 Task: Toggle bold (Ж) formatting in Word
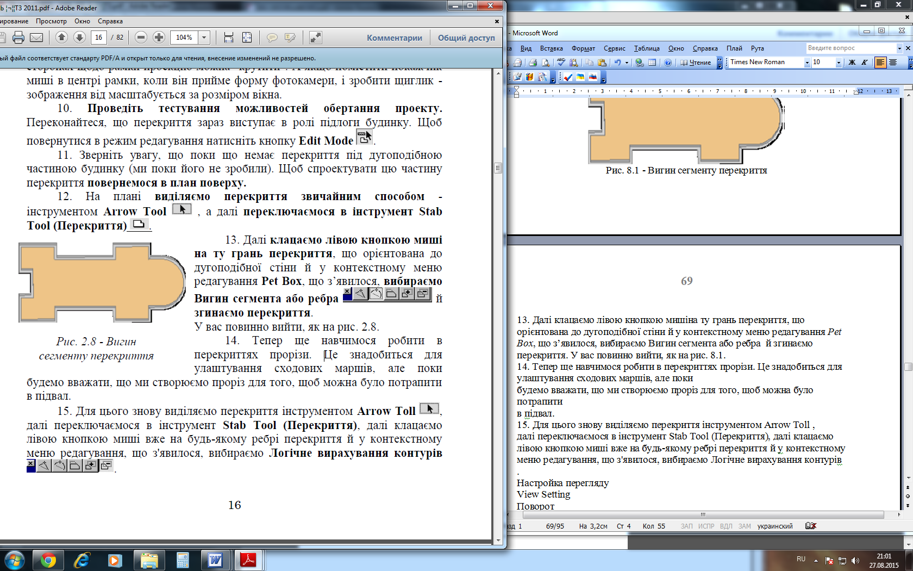pyautogui.click(x=852, y=63)
